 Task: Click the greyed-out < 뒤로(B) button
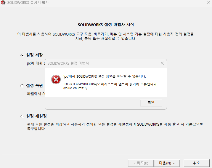tap(141, 163)
